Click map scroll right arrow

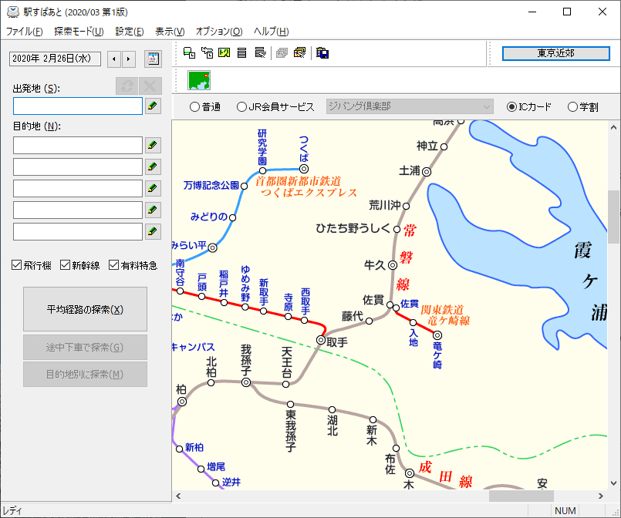(601, 496)
